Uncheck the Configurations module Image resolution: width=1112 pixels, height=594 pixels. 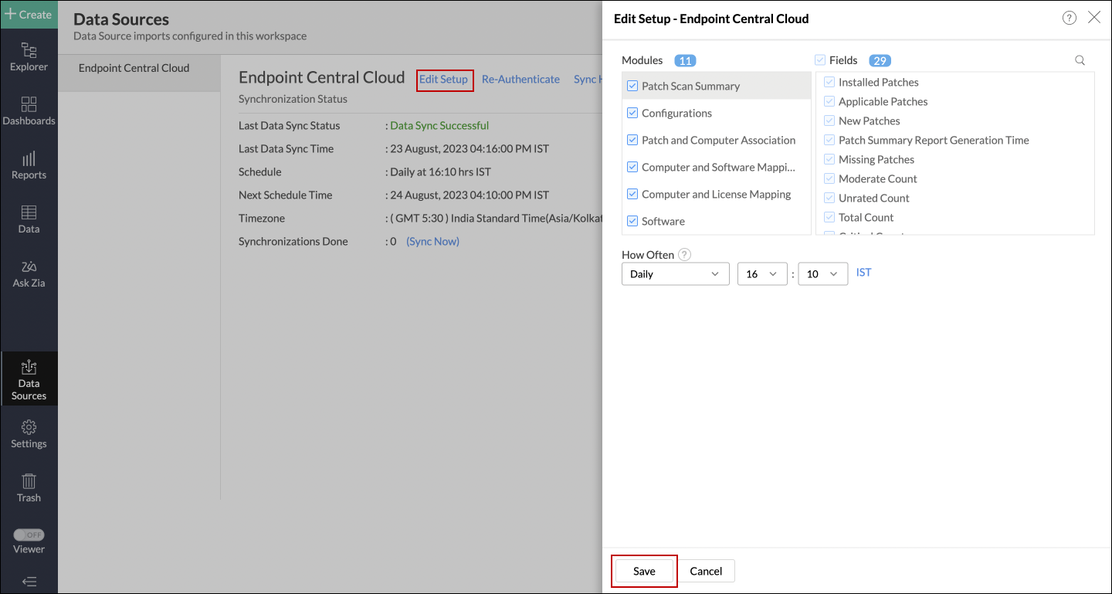[632, 113]
